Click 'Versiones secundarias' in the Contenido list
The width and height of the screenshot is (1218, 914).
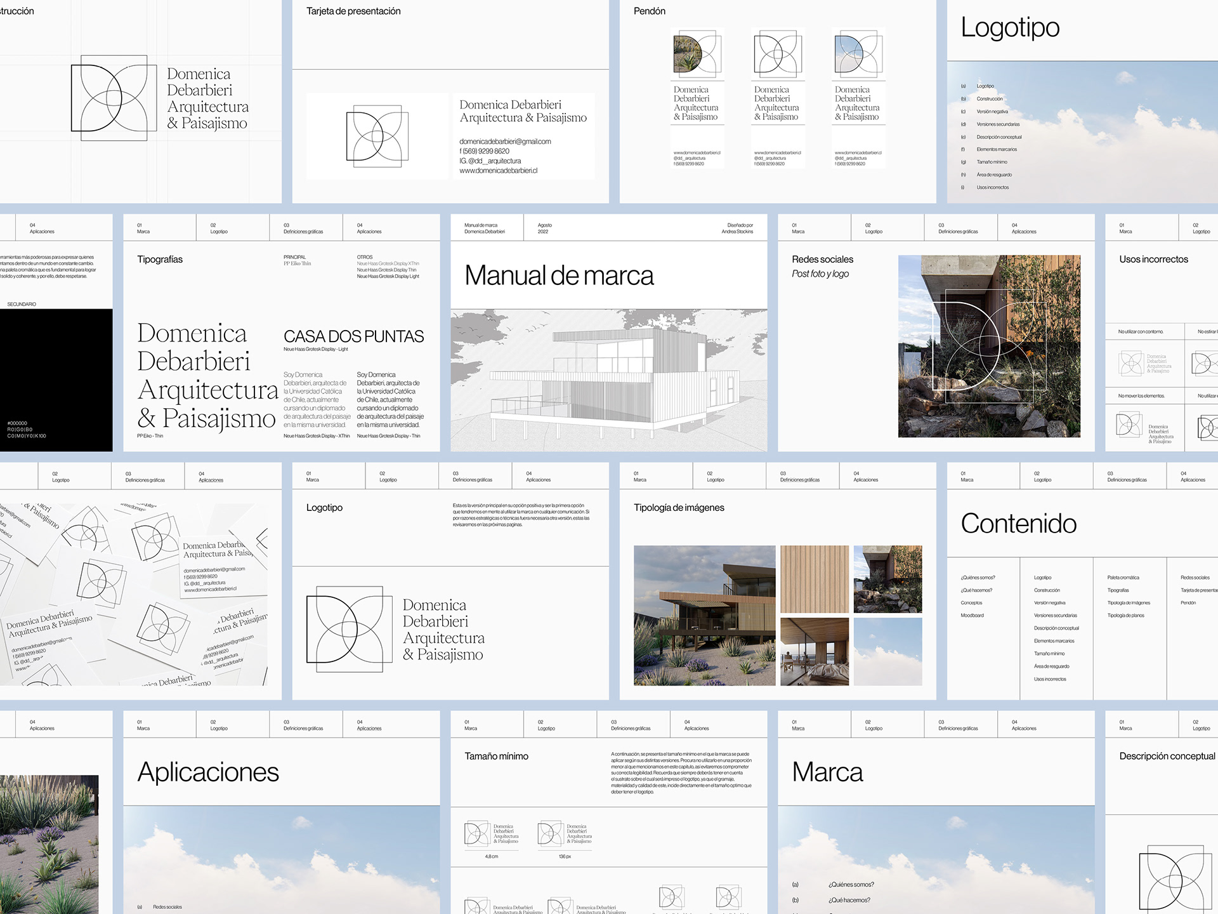coord(1056,616)
